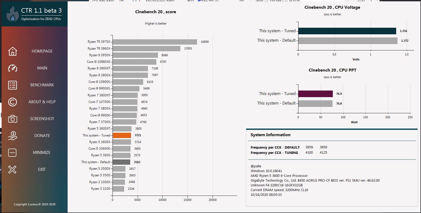421x213 pixels.
Task: Click score value 16890
Action: [205, 42]
